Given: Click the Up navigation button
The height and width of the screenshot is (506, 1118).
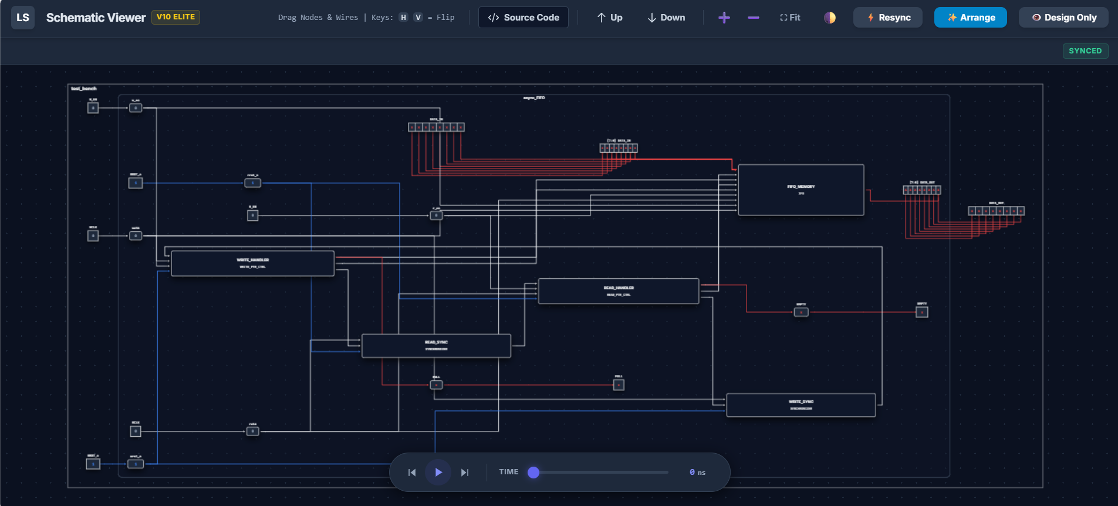Looking at the screenshot, I should point(610,18).
